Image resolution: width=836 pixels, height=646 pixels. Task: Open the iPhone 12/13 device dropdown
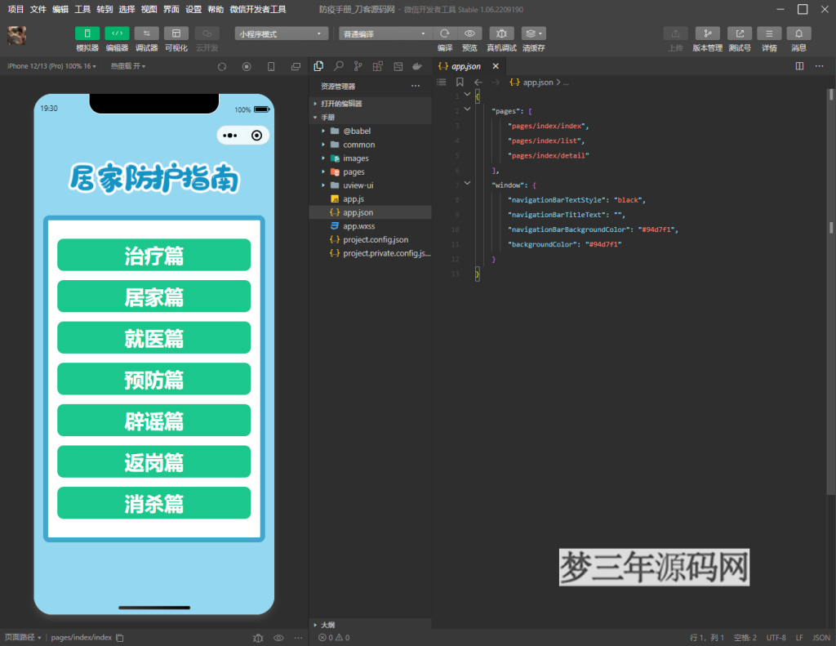click(51, 66)
